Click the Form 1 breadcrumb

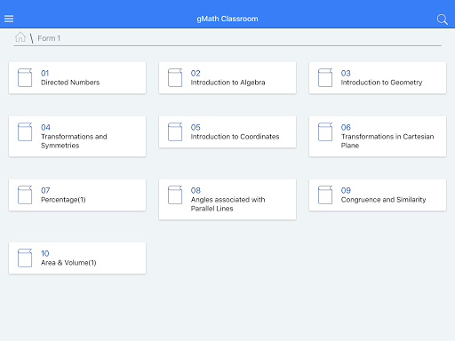[49, 38]
